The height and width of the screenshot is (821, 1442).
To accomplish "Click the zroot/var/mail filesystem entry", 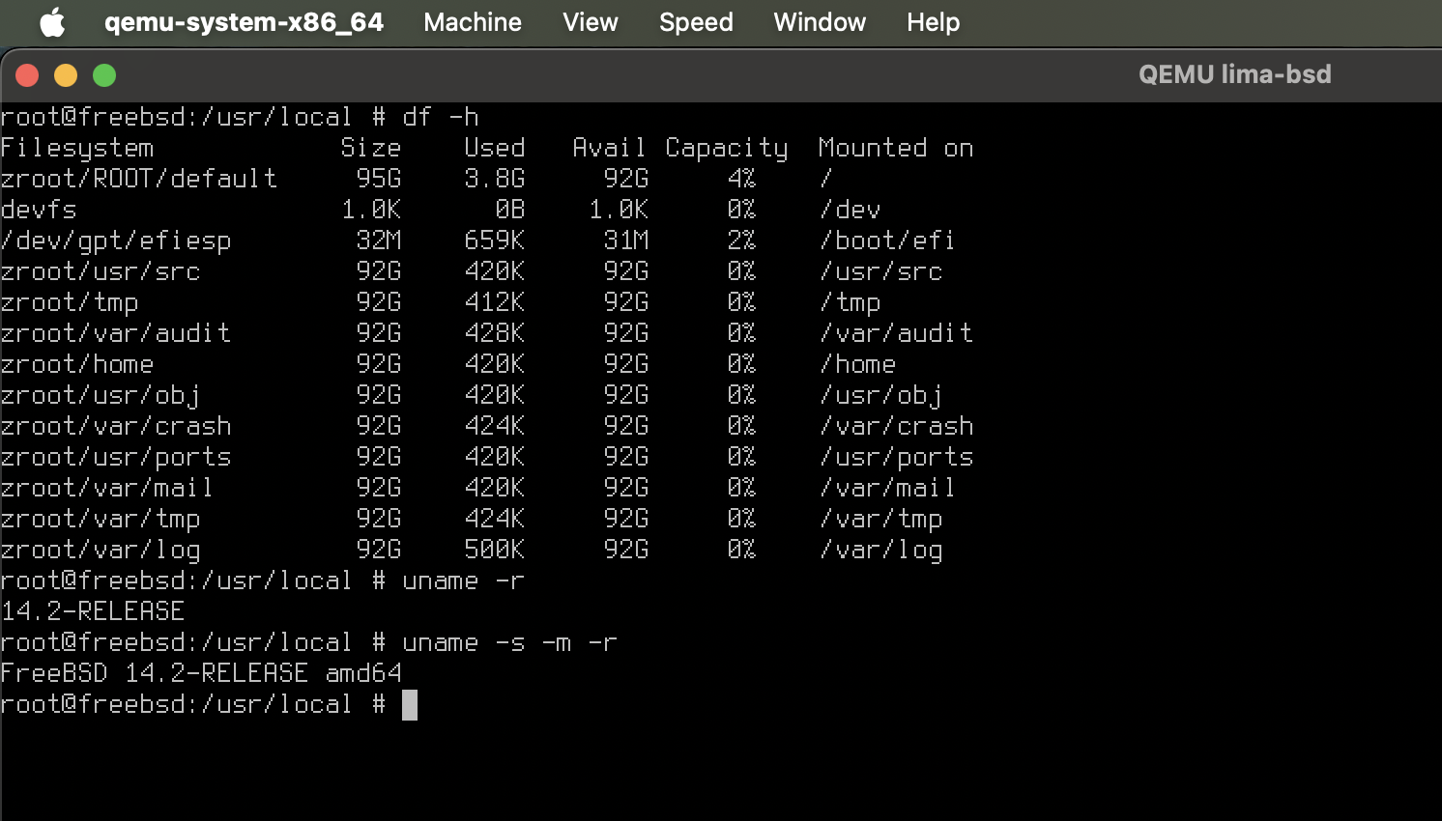I will pos(106,488).
